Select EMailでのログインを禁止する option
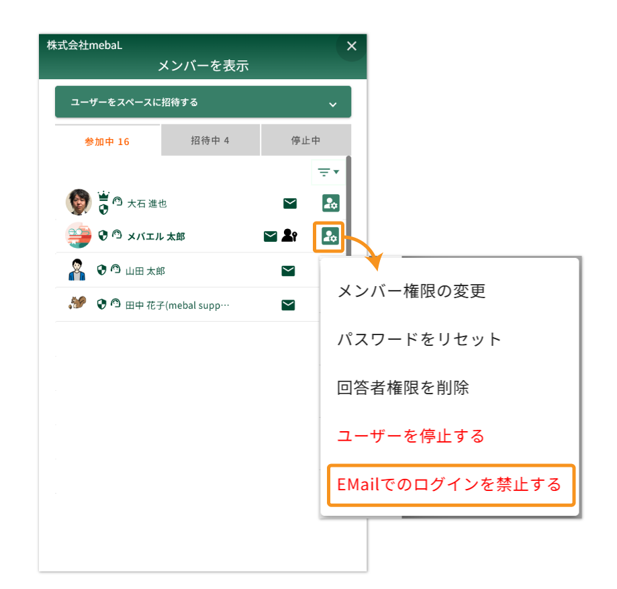The width and height of the screenshot is (617, 589). tap(449, 484)
